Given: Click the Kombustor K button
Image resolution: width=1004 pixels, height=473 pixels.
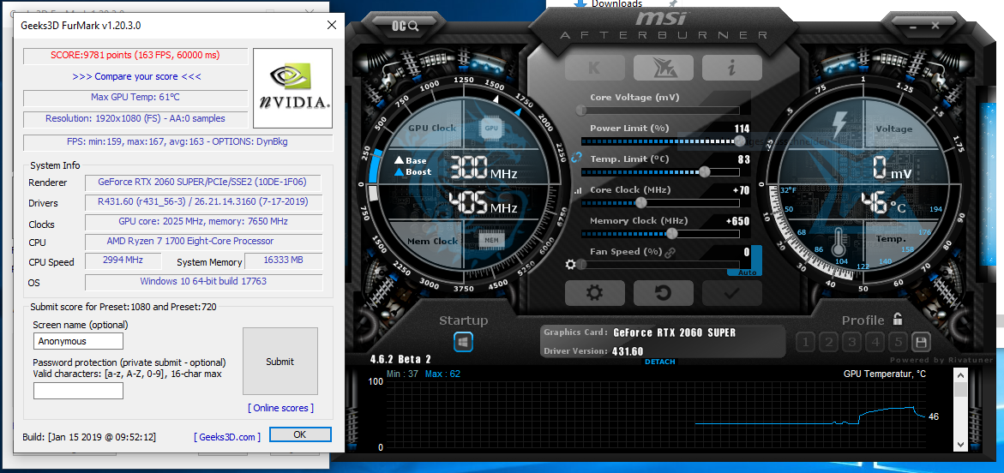Looking at the screenshot, I should (x=594, y=68).
